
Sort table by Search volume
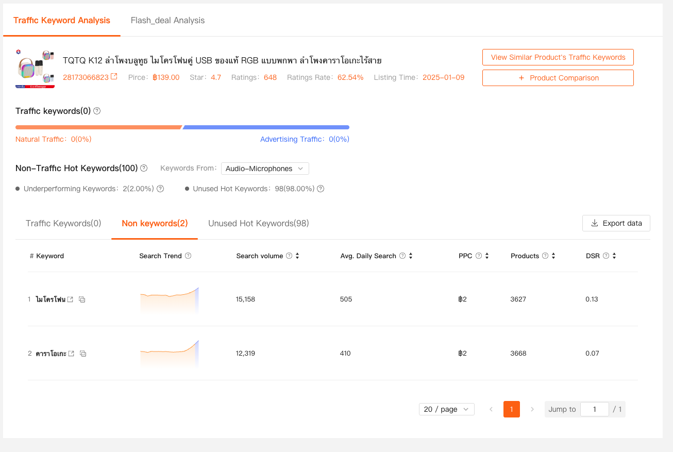pyautogui.click(x=297, y=256)
